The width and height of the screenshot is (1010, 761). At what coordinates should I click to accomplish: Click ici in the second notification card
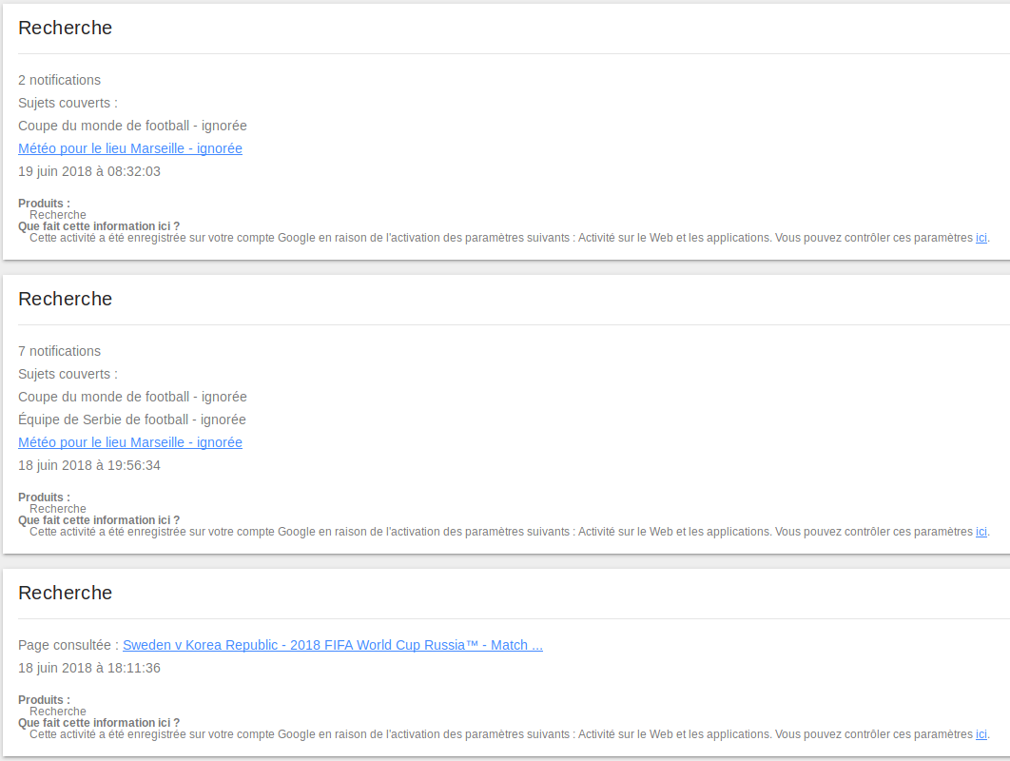click(x=981, y=532)
